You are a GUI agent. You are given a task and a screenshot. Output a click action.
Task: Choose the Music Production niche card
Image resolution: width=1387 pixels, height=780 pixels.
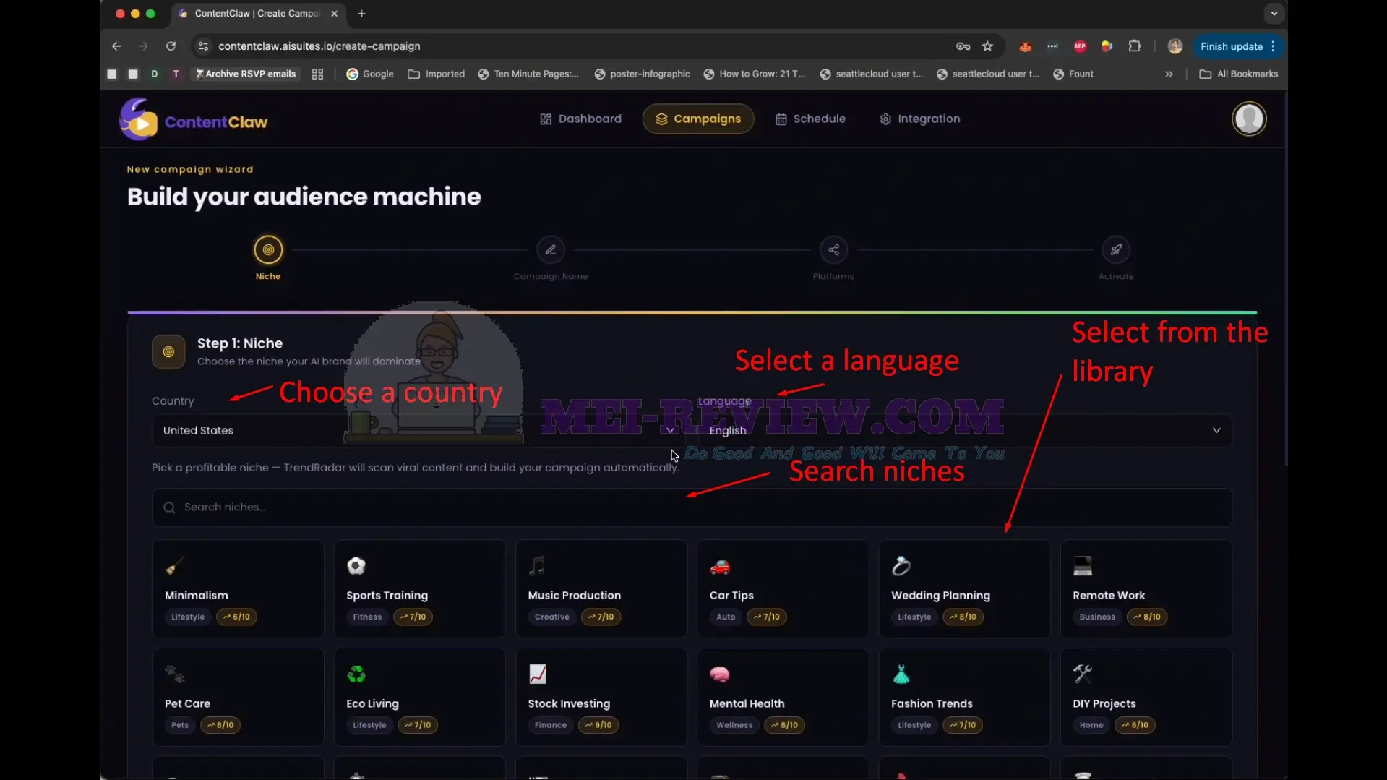tap(601, 588)
